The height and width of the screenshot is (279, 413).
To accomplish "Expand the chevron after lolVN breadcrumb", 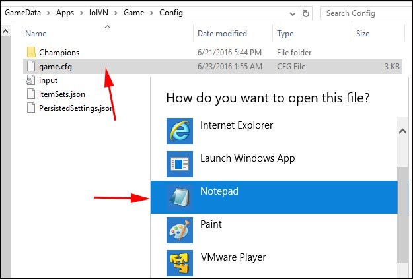I will (x=116, y=13).
